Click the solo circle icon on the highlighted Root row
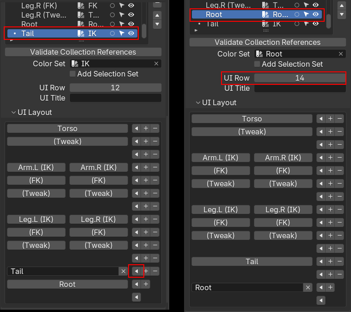The image size is (351, 312). pyautogui.click(x=296, y=14)
